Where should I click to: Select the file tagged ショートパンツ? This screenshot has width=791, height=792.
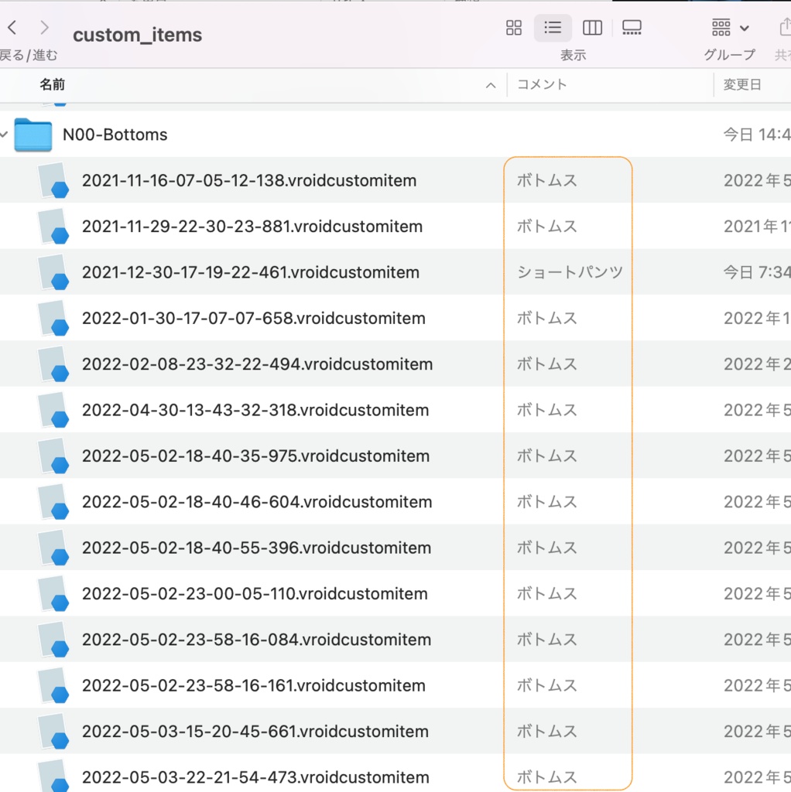251,272
